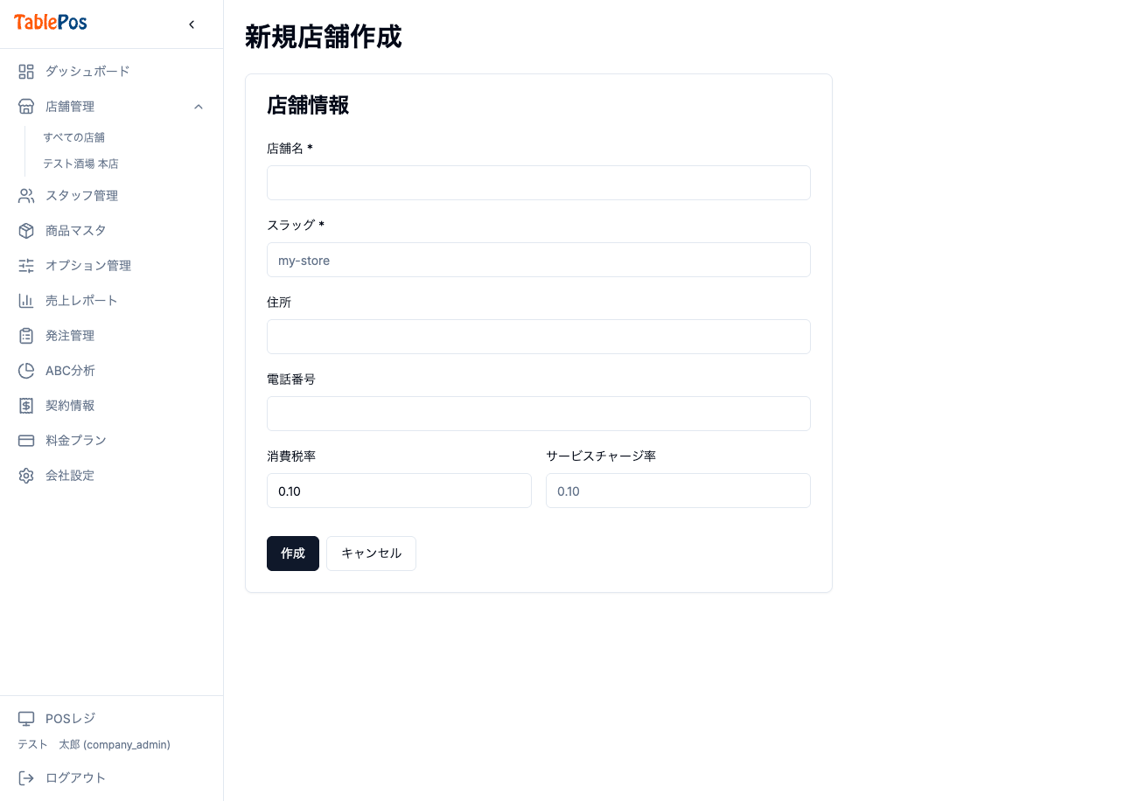Focus the サービスチャージ率 input field

[x=678, y=491]
